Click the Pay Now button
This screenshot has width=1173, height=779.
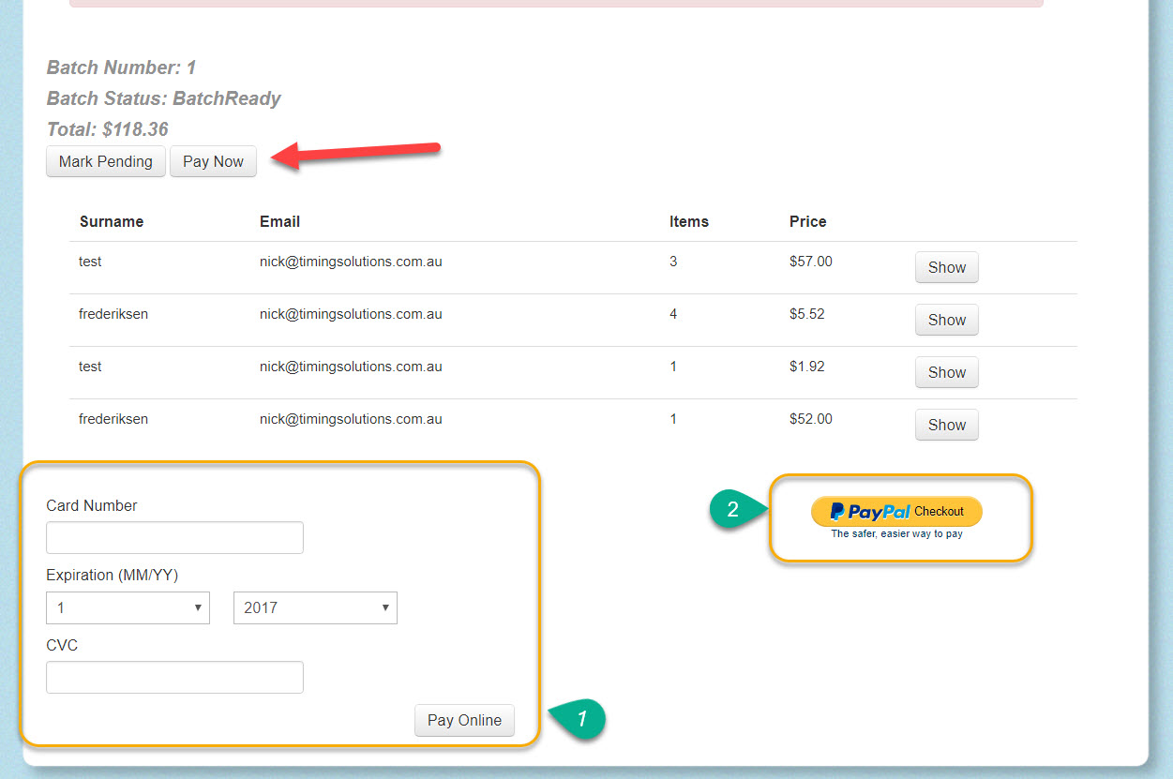(x=213, y=161)
